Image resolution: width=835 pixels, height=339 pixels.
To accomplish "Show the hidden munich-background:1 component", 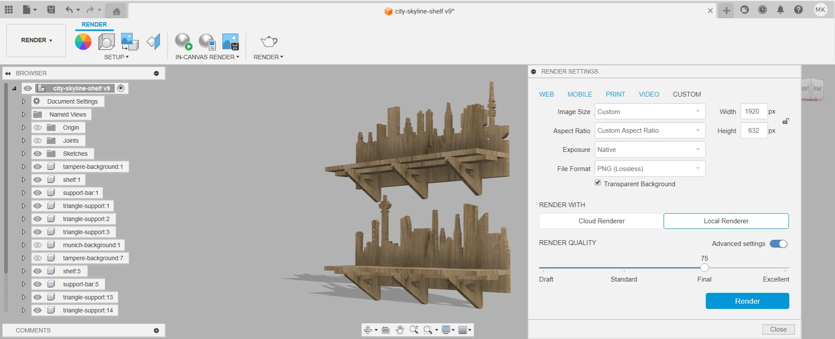I will pyautogui.click(x=38, y=245).
